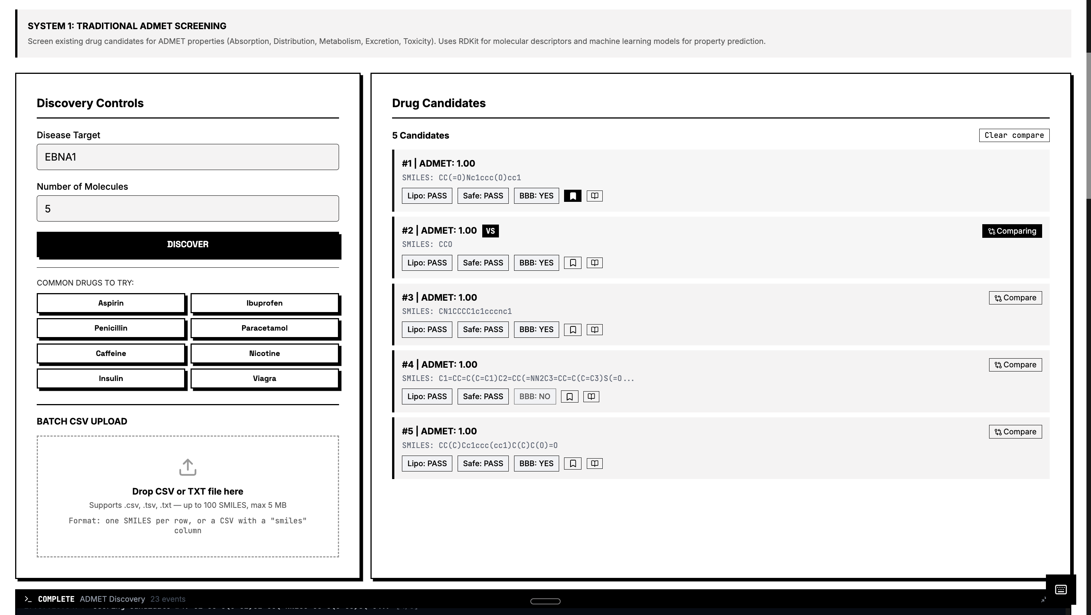Screen dimensions: 1091x615
Task: Open details book icon for candidate #1
Action: 594,196
